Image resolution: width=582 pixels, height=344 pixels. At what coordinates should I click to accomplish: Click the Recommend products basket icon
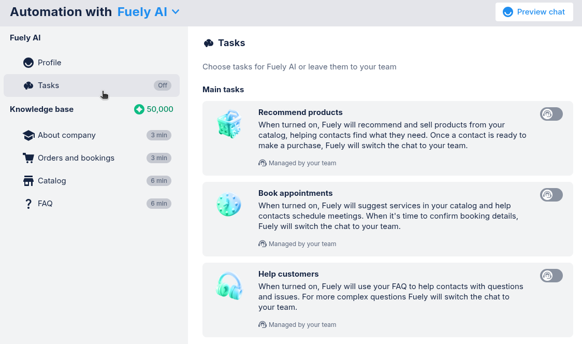(229, 124)
